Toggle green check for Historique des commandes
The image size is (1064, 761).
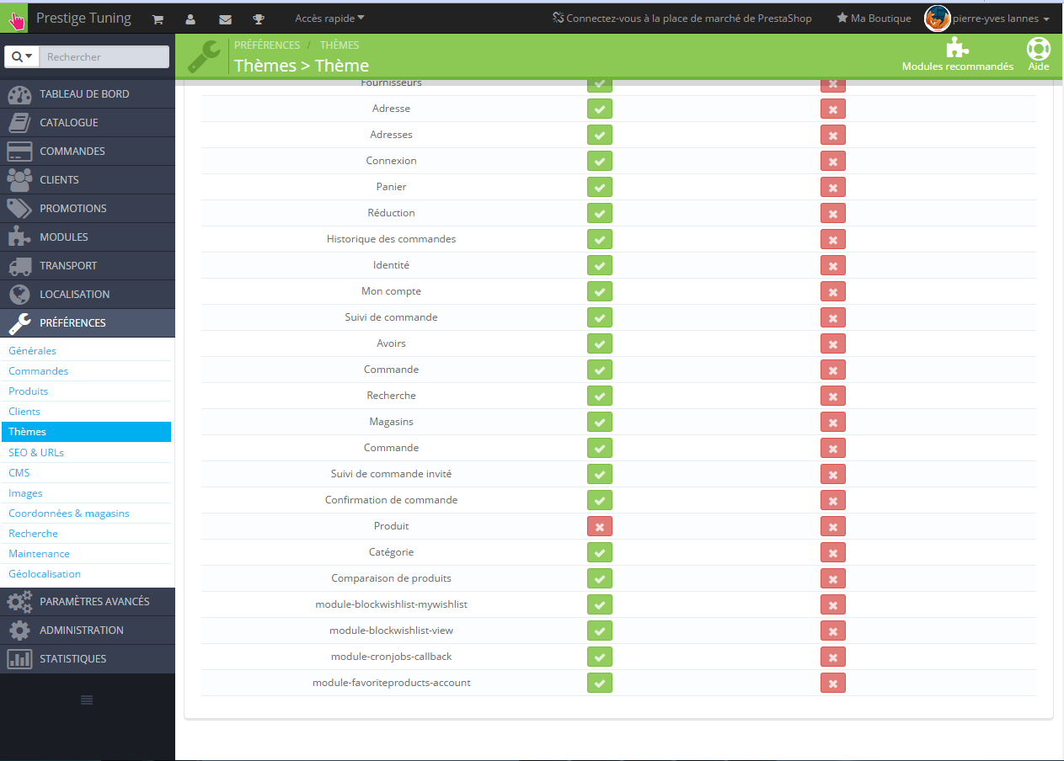pyautogui.click(x=600, y=239)
